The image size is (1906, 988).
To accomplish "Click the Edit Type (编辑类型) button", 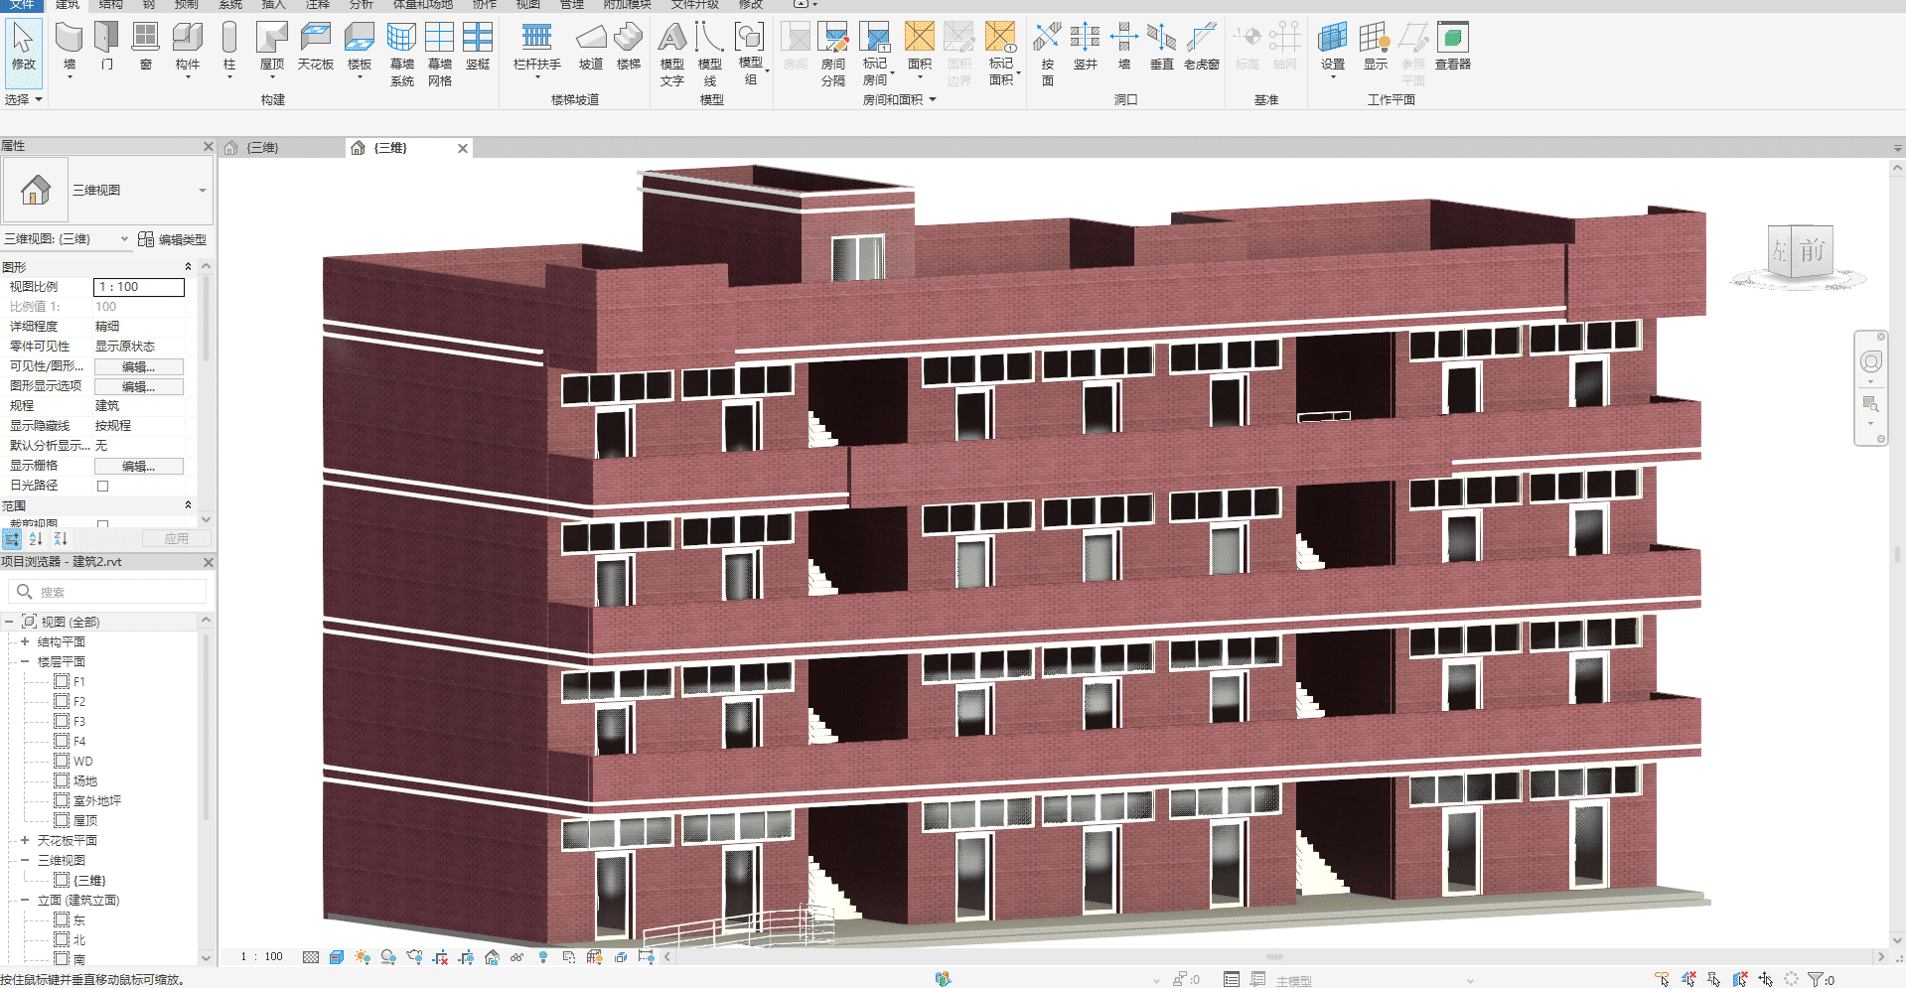I will point(173,239).
